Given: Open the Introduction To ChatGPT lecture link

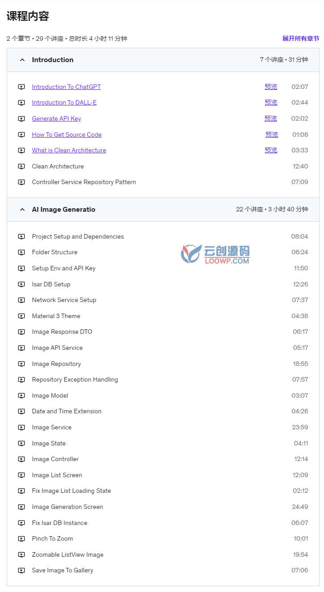Looking at the screenshot, I should click(x=66, y=87).
